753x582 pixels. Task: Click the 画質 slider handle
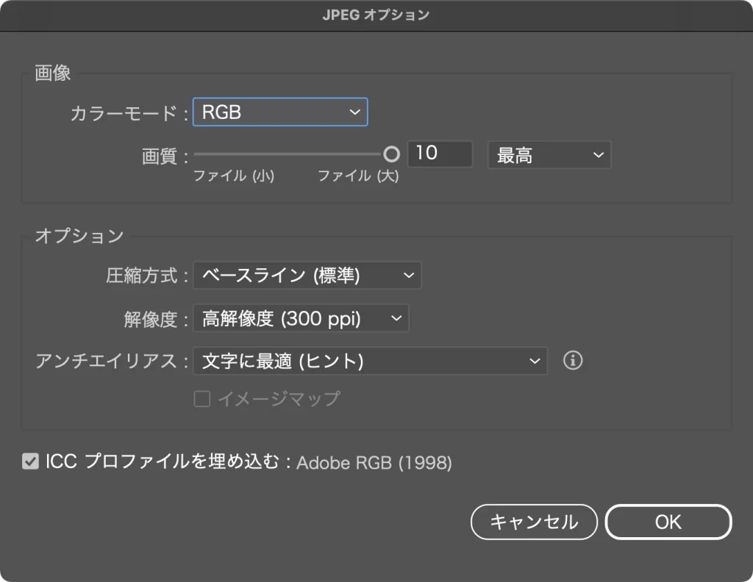(x=391, y=154)
